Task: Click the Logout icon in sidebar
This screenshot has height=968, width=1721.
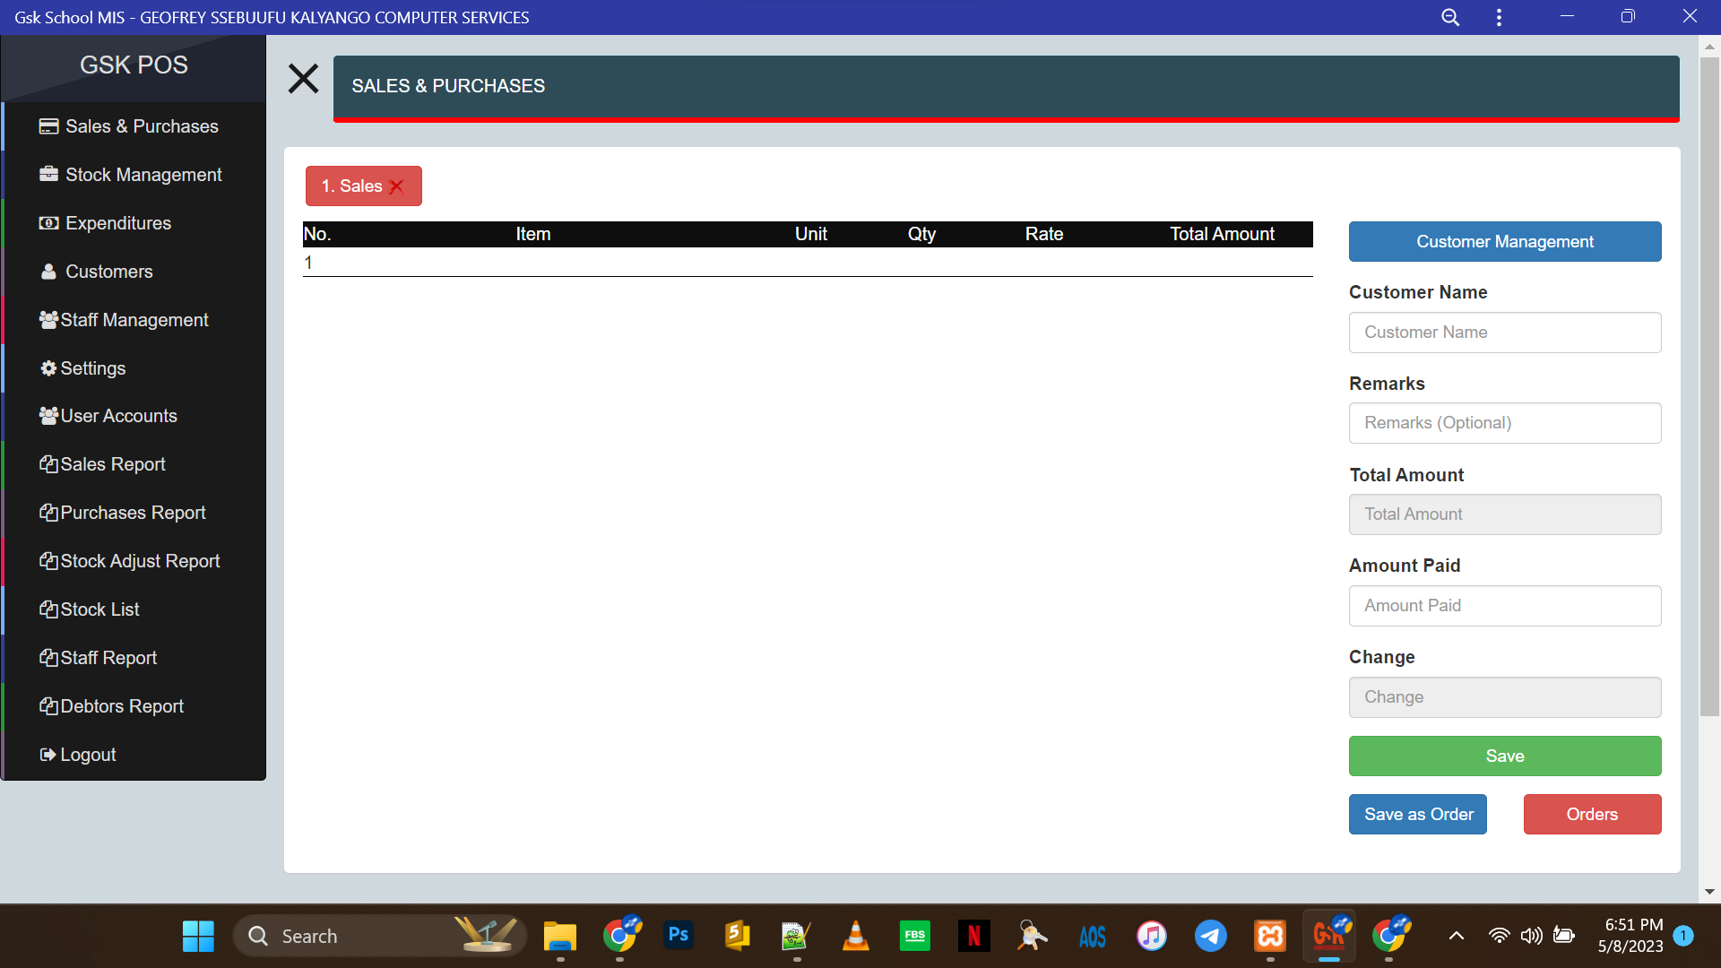Action: (x=48, y=755)
